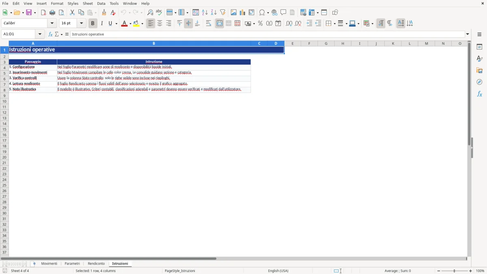Toggle the AutoFilter funnel icon
Screen dimensions: 487x274
223,13
